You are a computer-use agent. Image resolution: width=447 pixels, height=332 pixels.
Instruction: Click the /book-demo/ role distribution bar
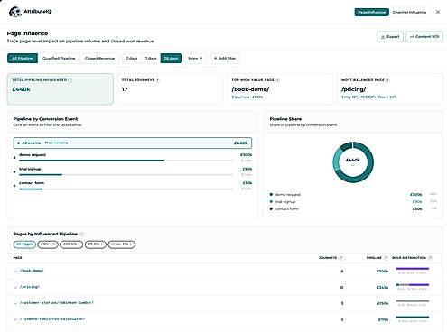click(x=413, y=269)
